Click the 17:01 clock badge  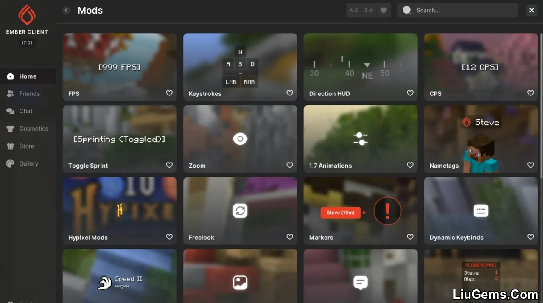coord(27,43)
